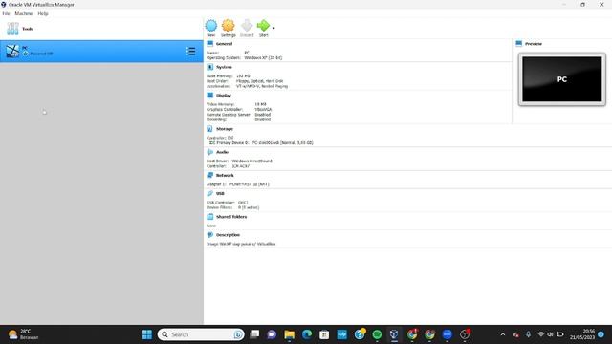
Task: Click the Description section icon
Action: (x=210, y=235)
